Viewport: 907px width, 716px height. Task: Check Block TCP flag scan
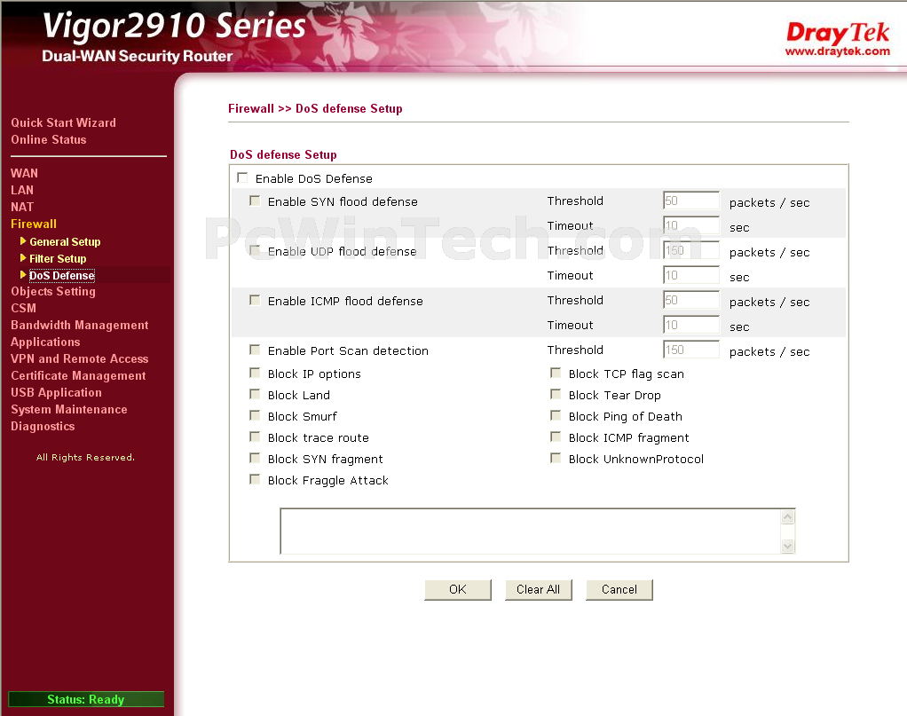tap(556, 373)
